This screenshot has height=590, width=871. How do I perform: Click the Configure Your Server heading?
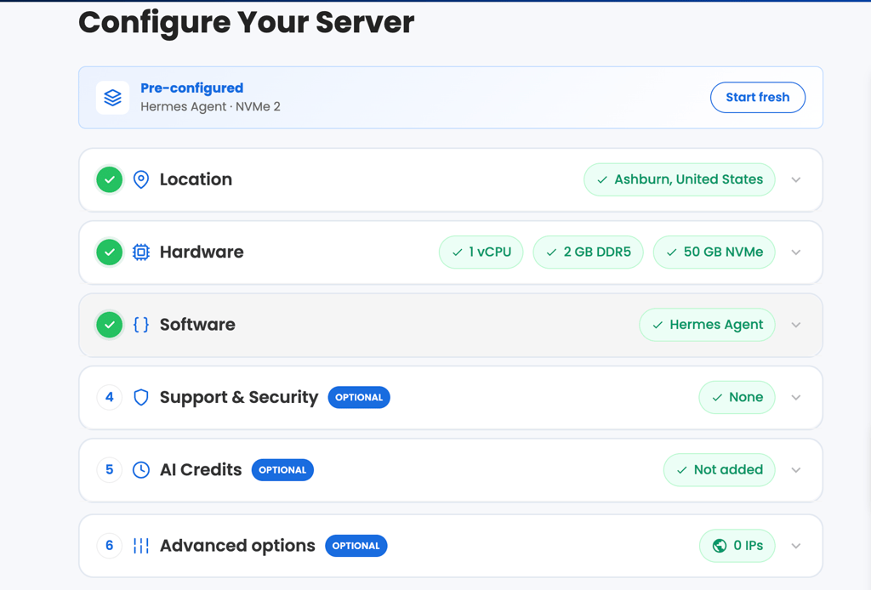[246, 22]
